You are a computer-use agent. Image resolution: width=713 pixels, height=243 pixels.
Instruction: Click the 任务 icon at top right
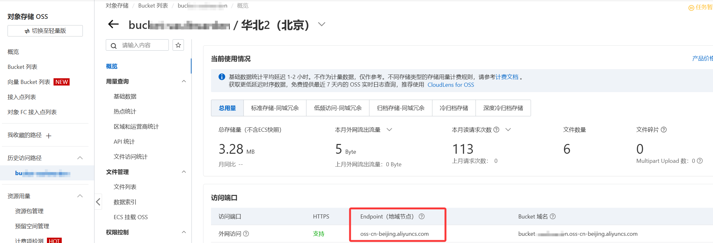coord(691,8)
